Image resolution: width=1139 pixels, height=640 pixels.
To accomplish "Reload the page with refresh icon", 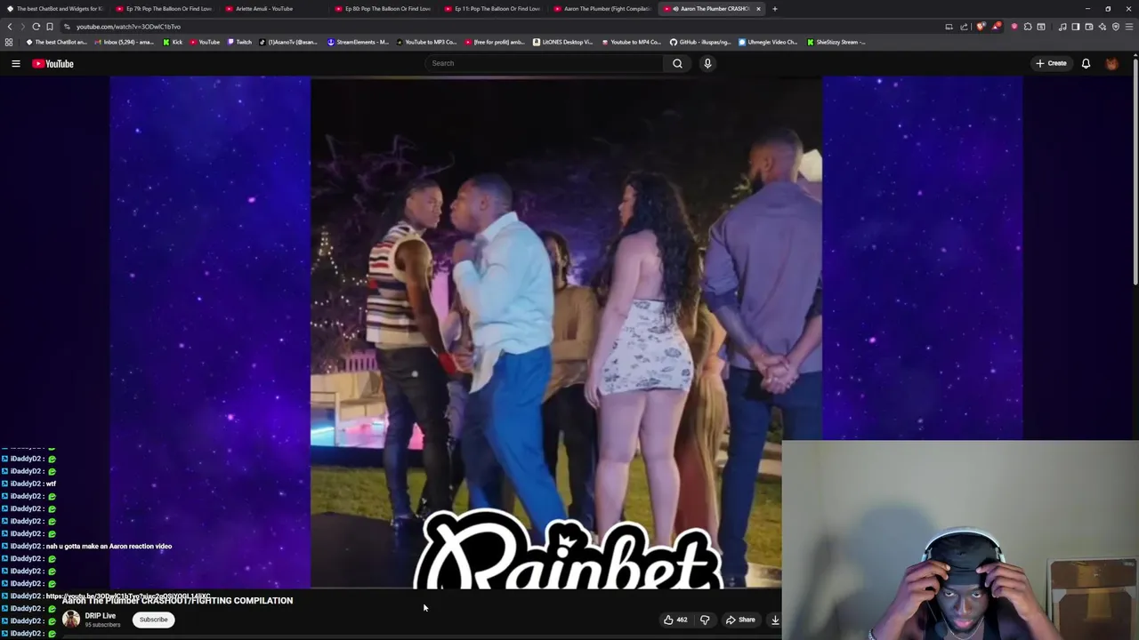I will [x=36, y=27].
